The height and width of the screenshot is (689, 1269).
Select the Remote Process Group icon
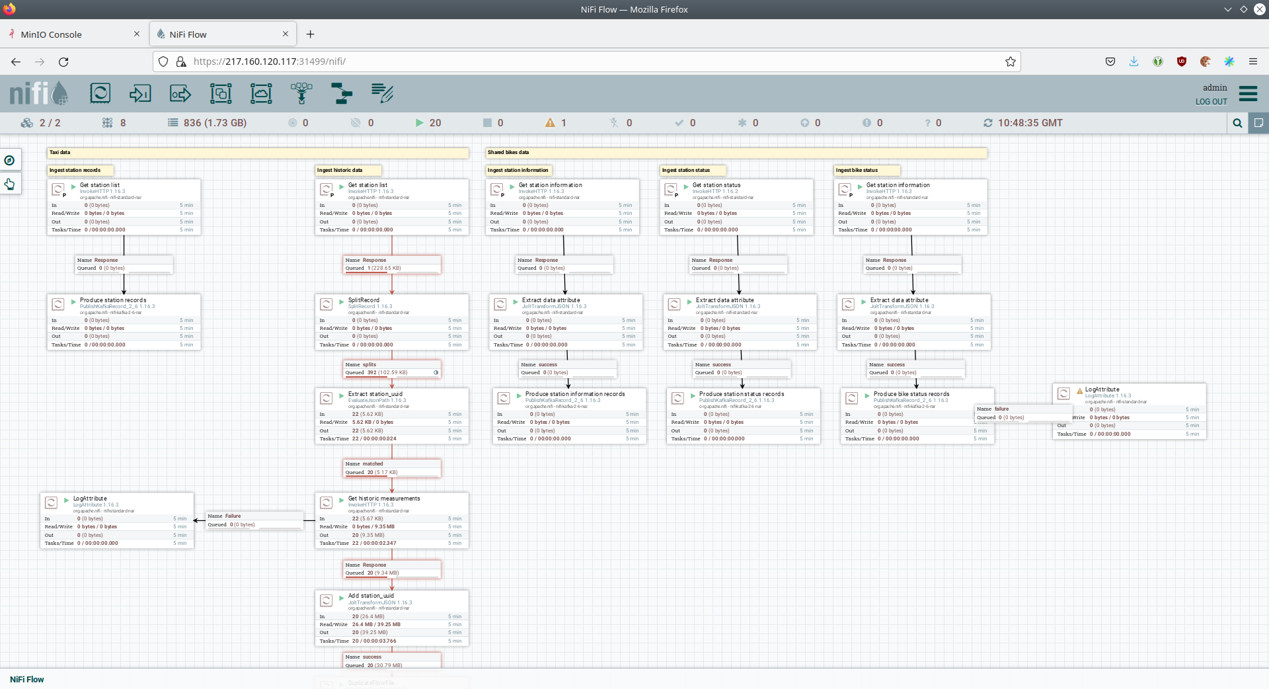(261, 93)
